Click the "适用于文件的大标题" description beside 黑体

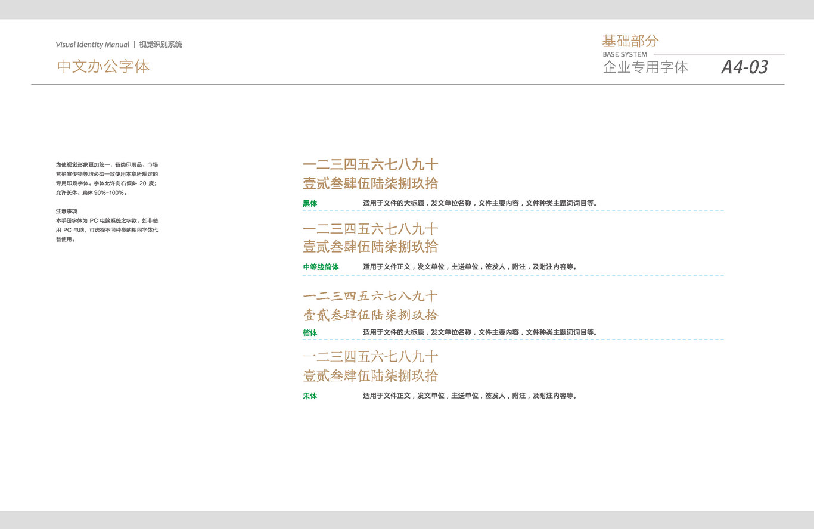tap(480, 204)
